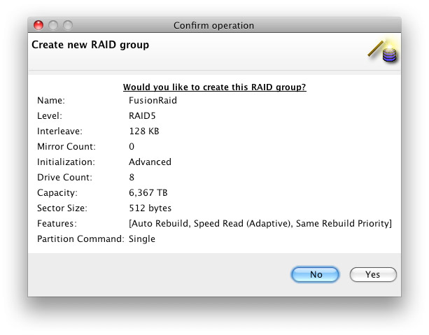Confirm RAID creation with Yes button
This screenshot has width=429, height=335.
373,274
